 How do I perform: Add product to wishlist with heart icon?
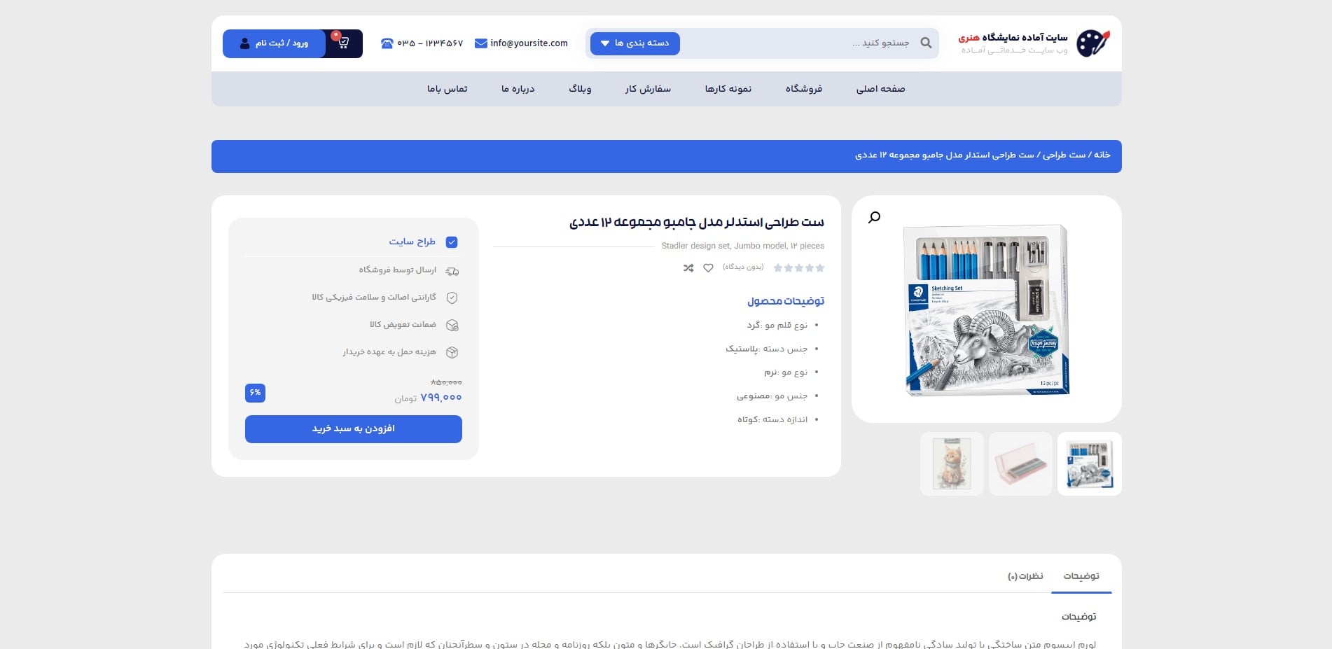click(708, 267)
